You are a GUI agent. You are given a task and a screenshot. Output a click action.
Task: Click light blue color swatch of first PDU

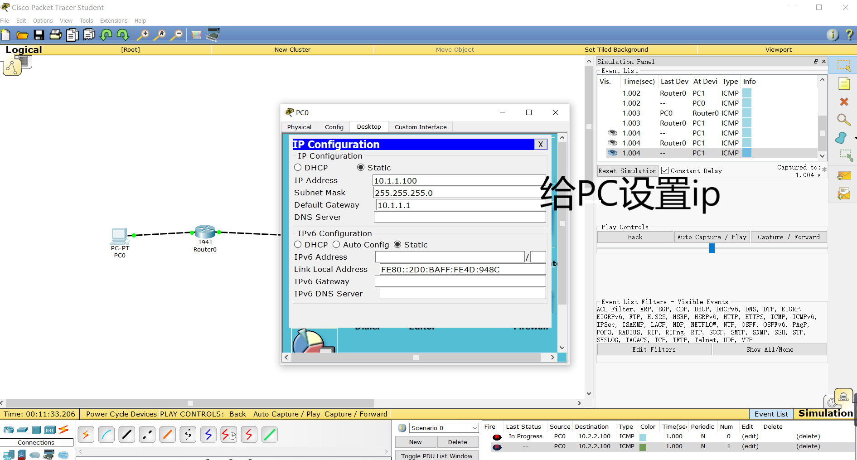click(643, 437)
